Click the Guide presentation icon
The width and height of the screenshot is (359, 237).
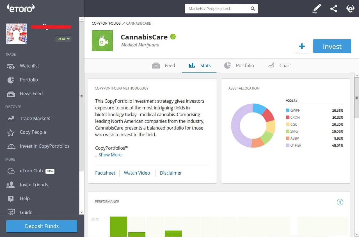(x=11, y=212)
